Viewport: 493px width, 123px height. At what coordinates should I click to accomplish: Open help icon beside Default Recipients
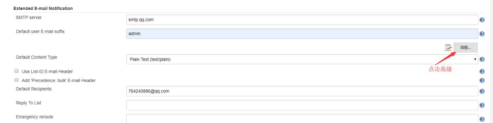click(x=482, y=91)
